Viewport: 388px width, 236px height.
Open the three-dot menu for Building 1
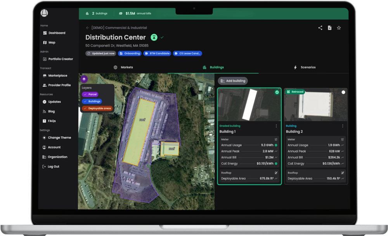pyautogui.click(x=276, y=126)
